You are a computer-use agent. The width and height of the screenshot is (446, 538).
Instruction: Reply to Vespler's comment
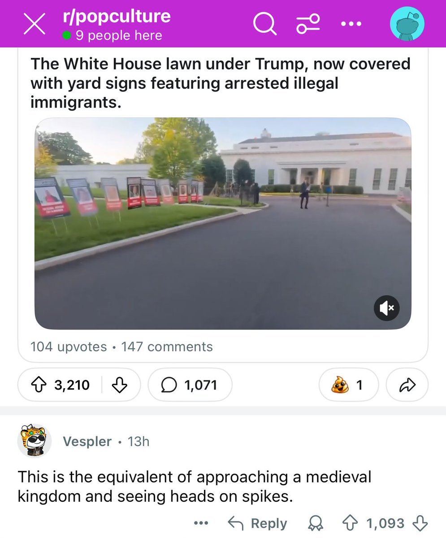click(x=258, y=523)
